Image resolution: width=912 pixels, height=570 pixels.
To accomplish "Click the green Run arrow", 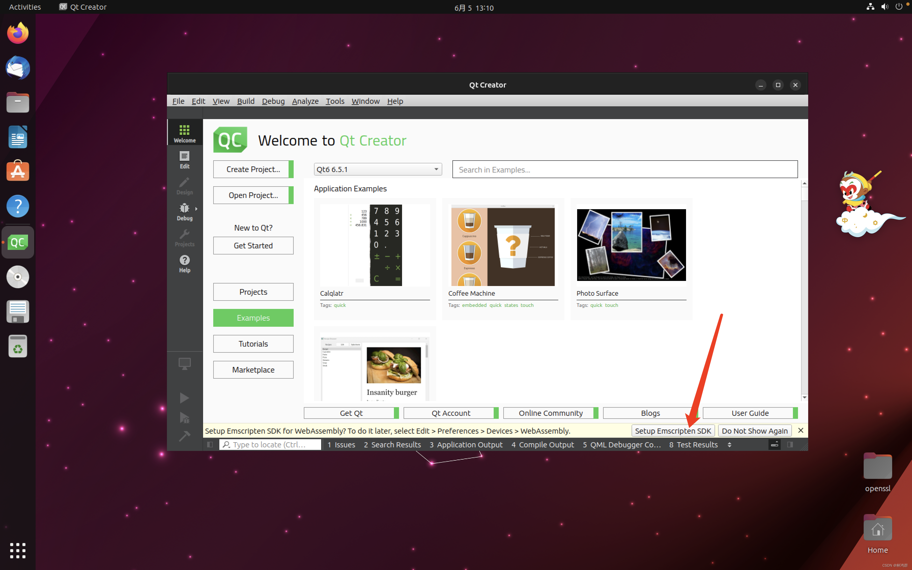I will 184,398.
